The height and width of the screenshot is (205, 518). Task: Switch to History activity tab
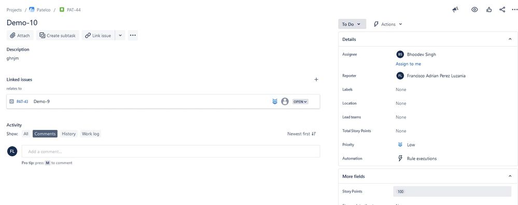pyautogui.click(x=69, y=134)
